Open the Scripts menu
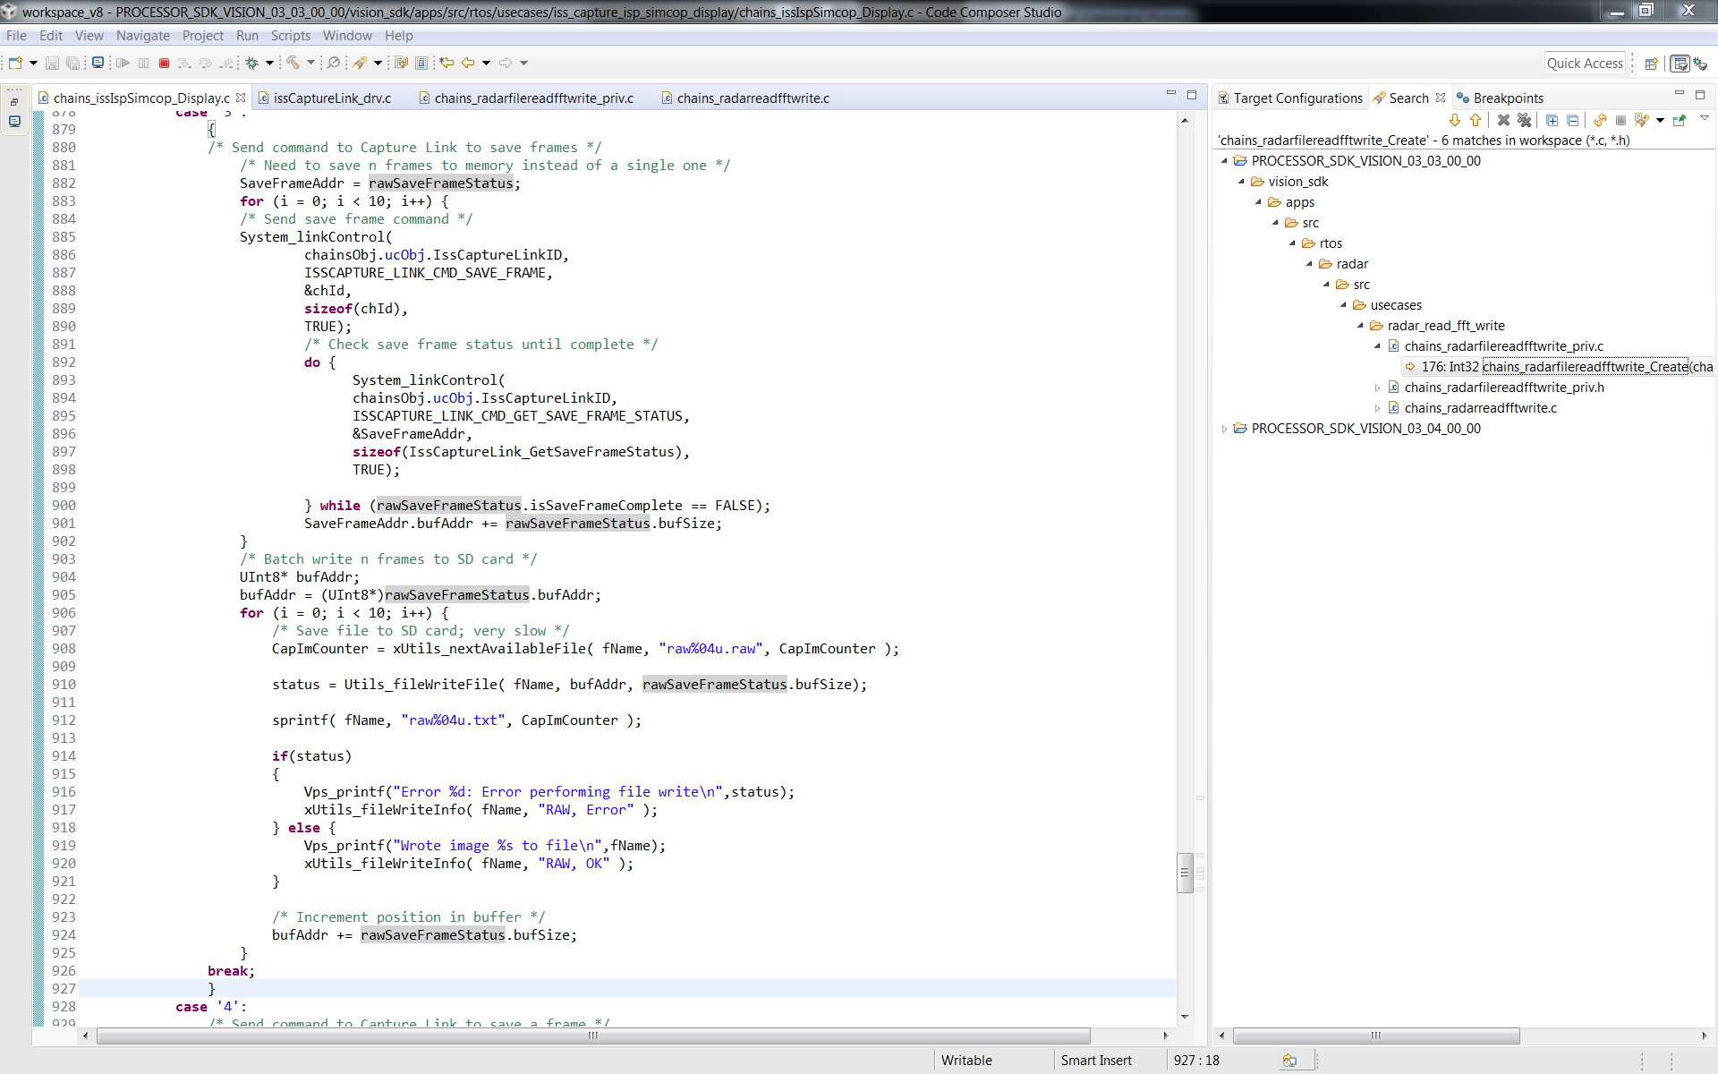The image size is (1718, 1074). tap(290, 36)
